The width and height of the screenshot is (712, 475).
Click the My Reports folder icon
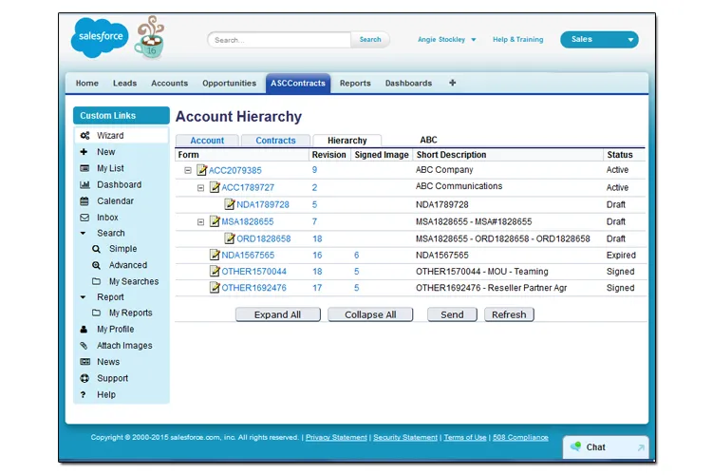[96, 313]
